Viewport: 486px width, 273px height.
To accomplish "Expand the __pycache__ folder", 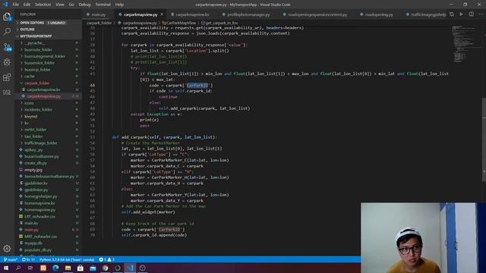I will pyautogui.click(x=48, y=42).
